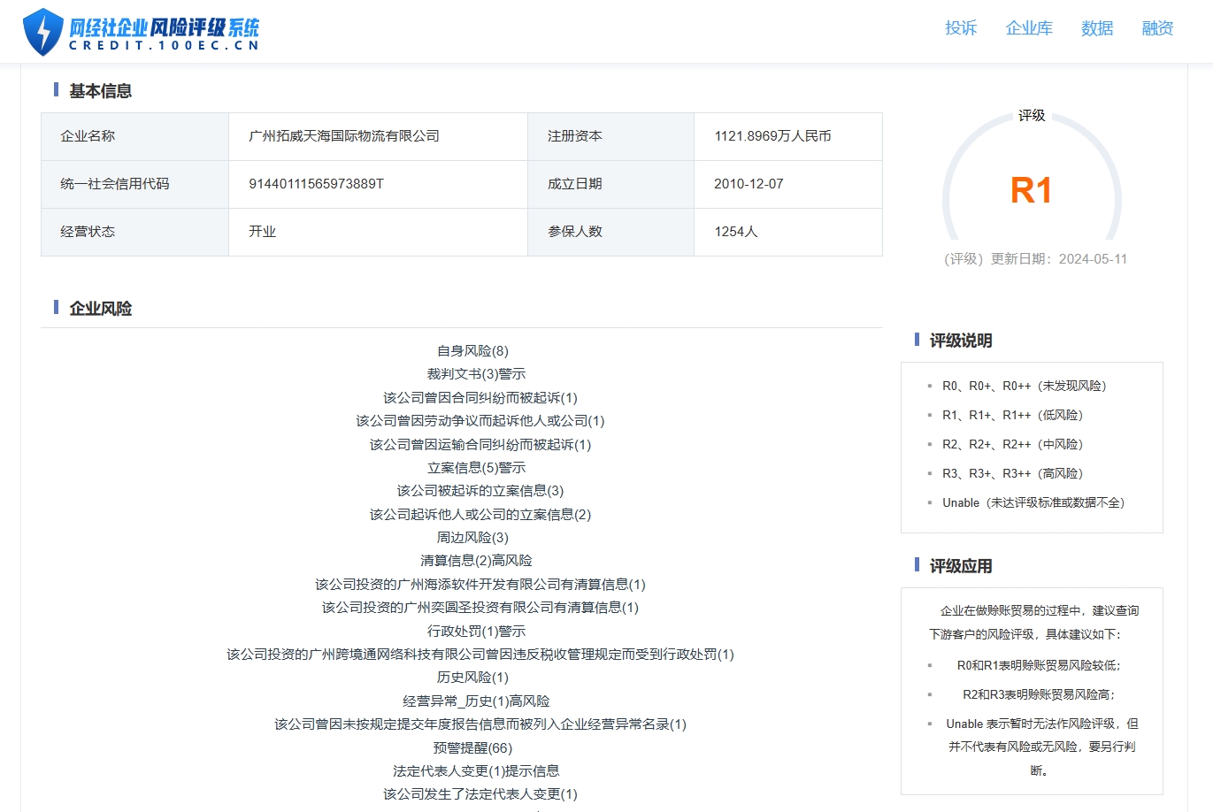Click the R1、R1+、R1++ low-risk description
1213x812 pixels.
click(x=1013, y=415)
